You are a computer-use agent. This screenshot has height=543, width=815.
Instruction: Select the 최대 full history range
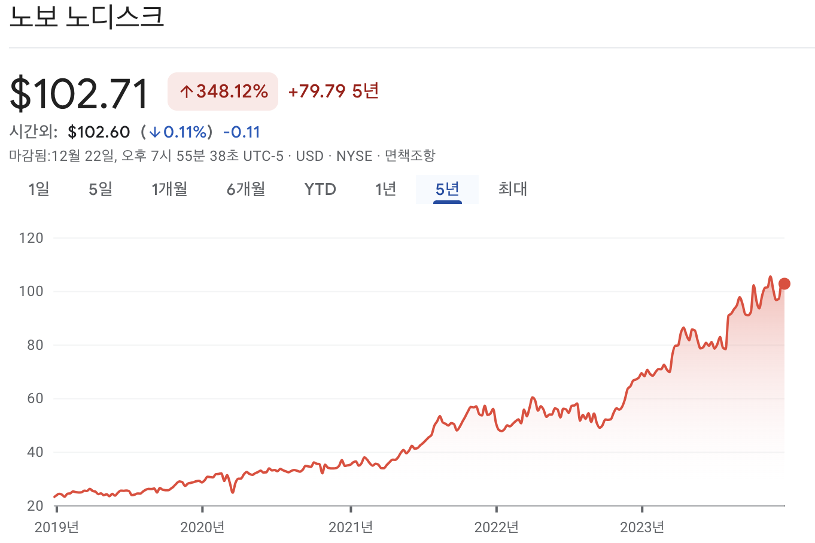[x=512, y=189]
